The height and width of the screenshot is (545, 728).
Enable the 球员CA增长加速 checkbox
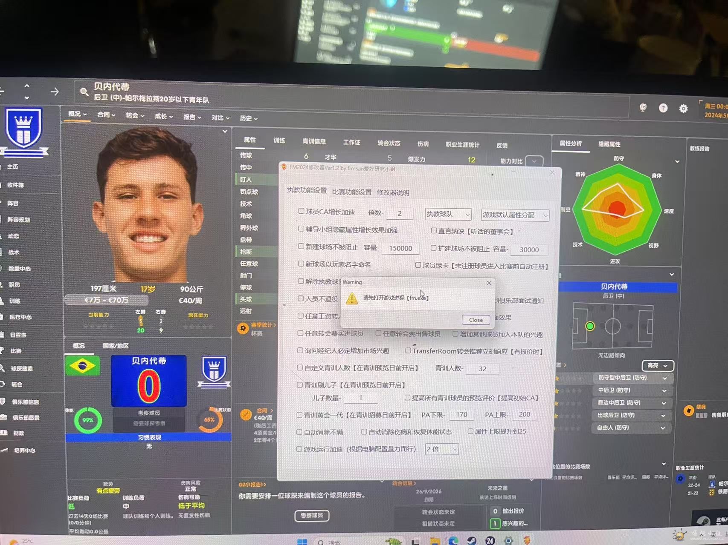[301, 211]
